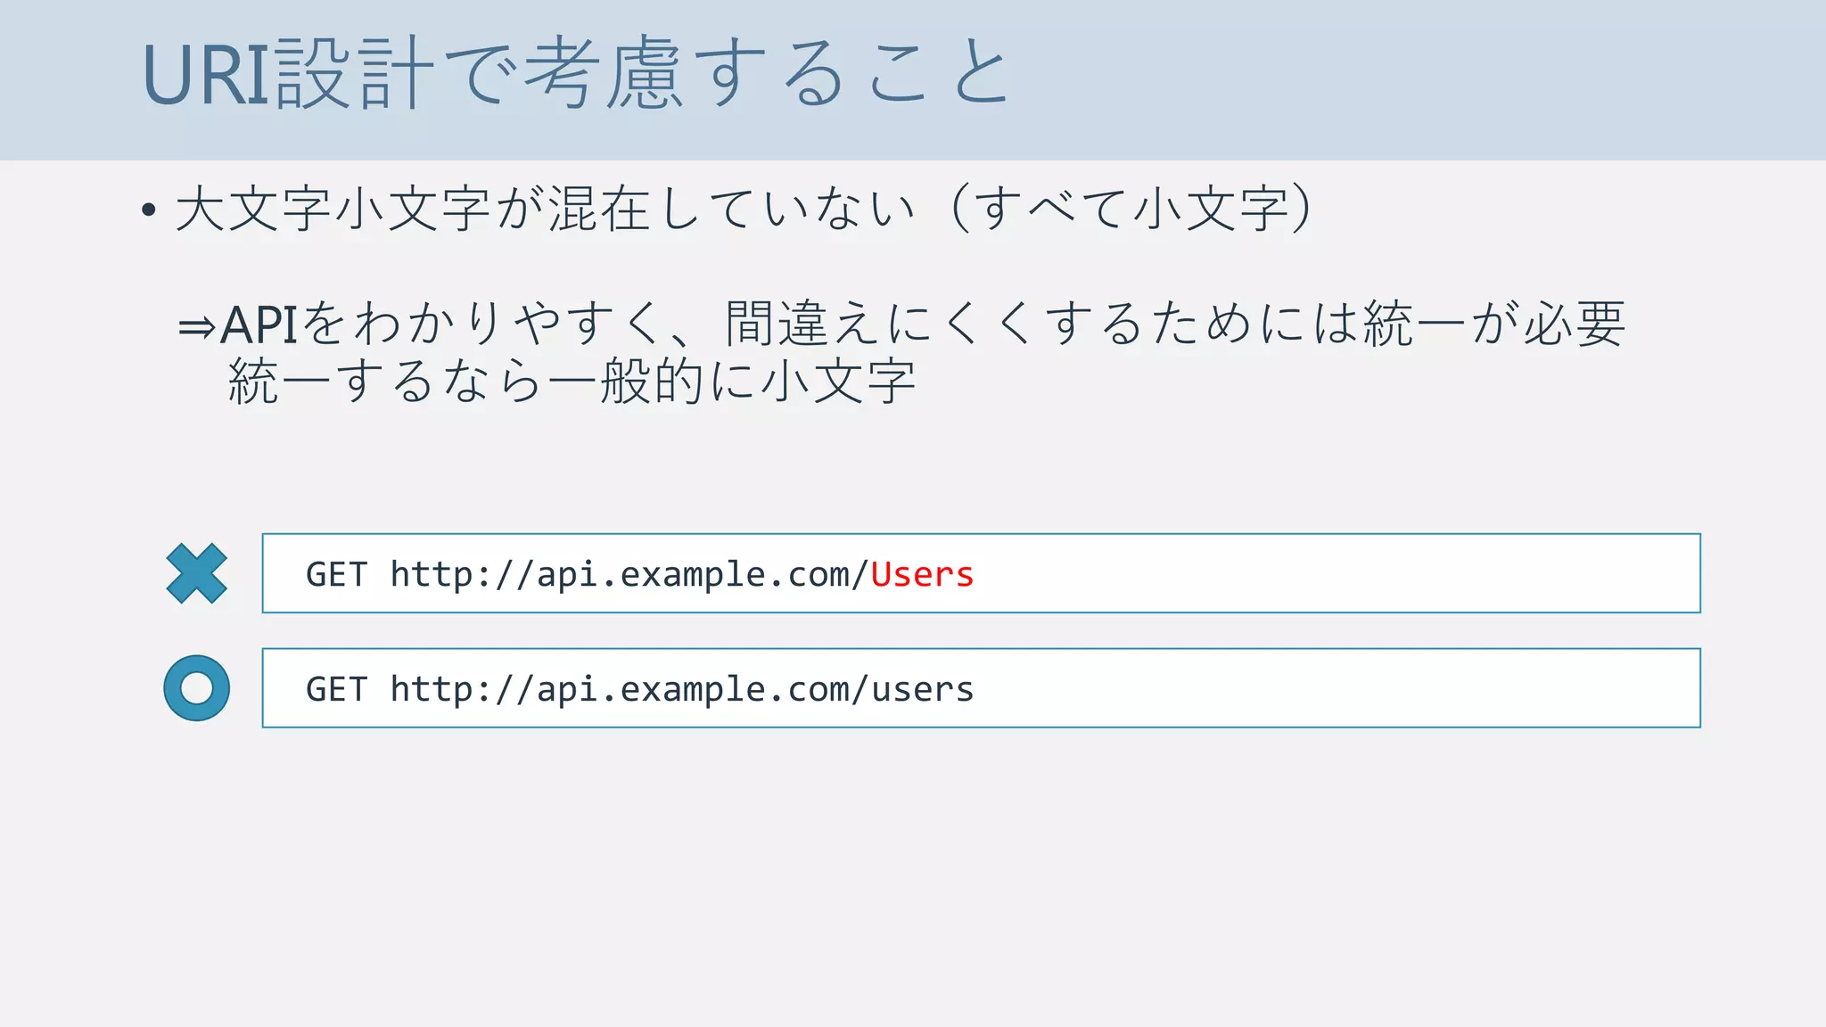Click the lowercase "users" in second URL
Image resolution: width=1826 pixels, height=1027 pixels.
pyautogui.click(x=922, y=689)
